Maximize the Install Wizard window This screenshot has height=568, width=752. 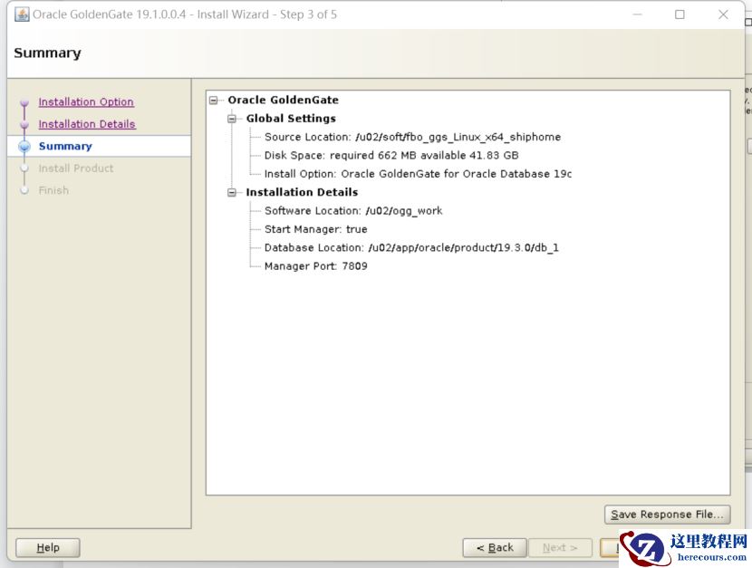pos(680,14)
